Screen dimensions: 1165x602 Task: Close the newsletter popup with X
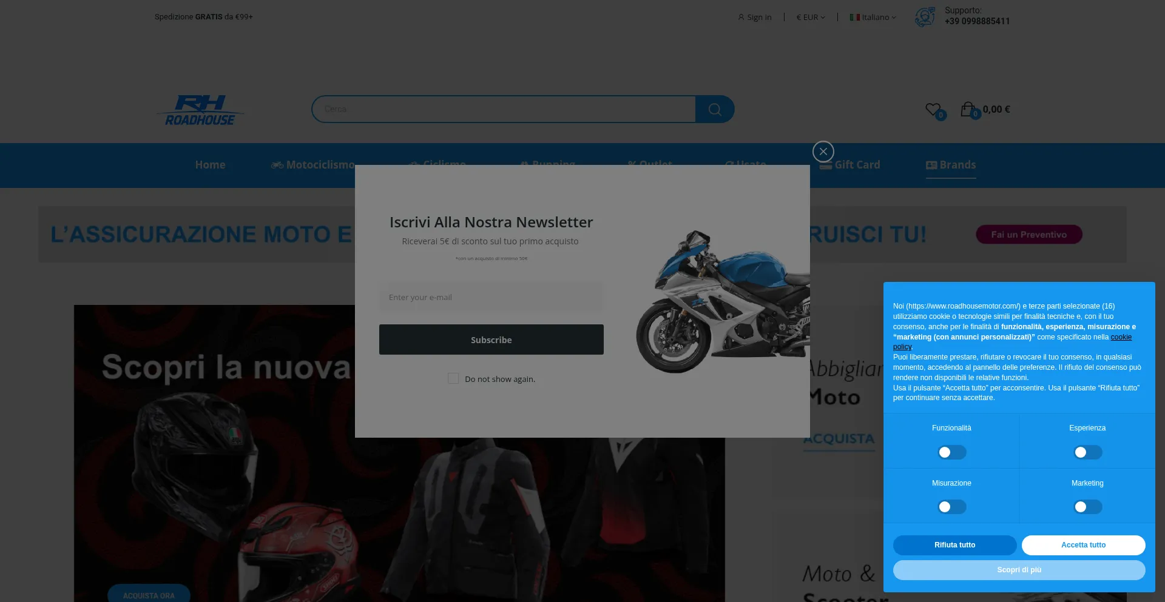(823, 152)
